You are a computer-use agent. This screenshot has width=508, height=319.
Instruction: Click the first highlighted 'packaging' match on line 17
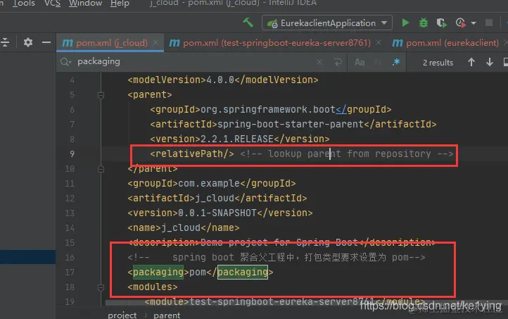[x=158, y=272]
